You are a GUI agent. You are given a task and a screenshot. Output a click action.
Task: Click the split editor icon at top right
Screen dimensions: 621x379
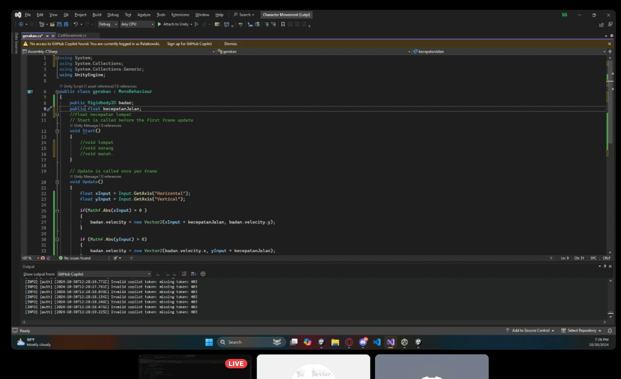tap(610, 52)
